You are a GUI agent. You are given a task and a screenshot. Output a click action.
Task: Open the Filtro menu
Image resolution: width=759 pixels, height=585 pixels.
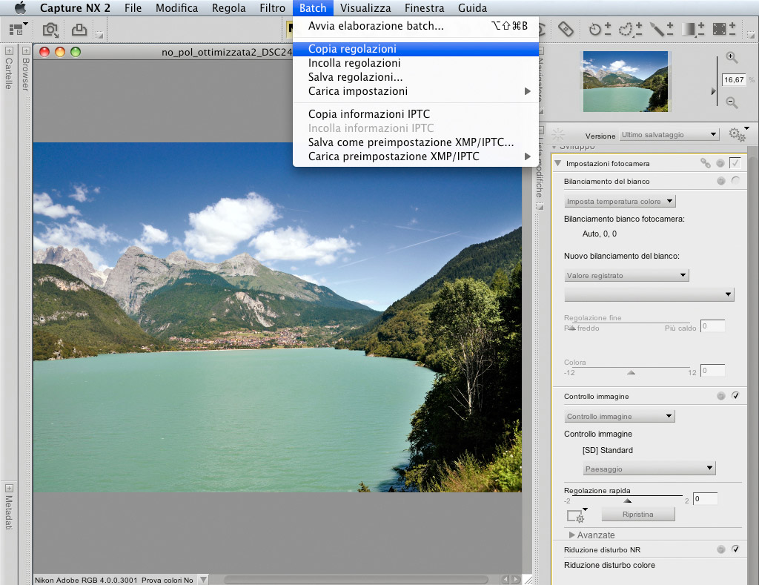[x=273, y=7]
